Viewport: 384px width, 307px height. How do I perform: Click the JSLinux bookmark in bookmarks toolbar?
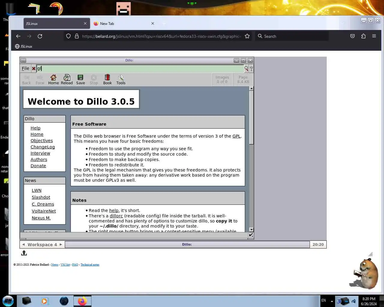[x=24, y=46]
